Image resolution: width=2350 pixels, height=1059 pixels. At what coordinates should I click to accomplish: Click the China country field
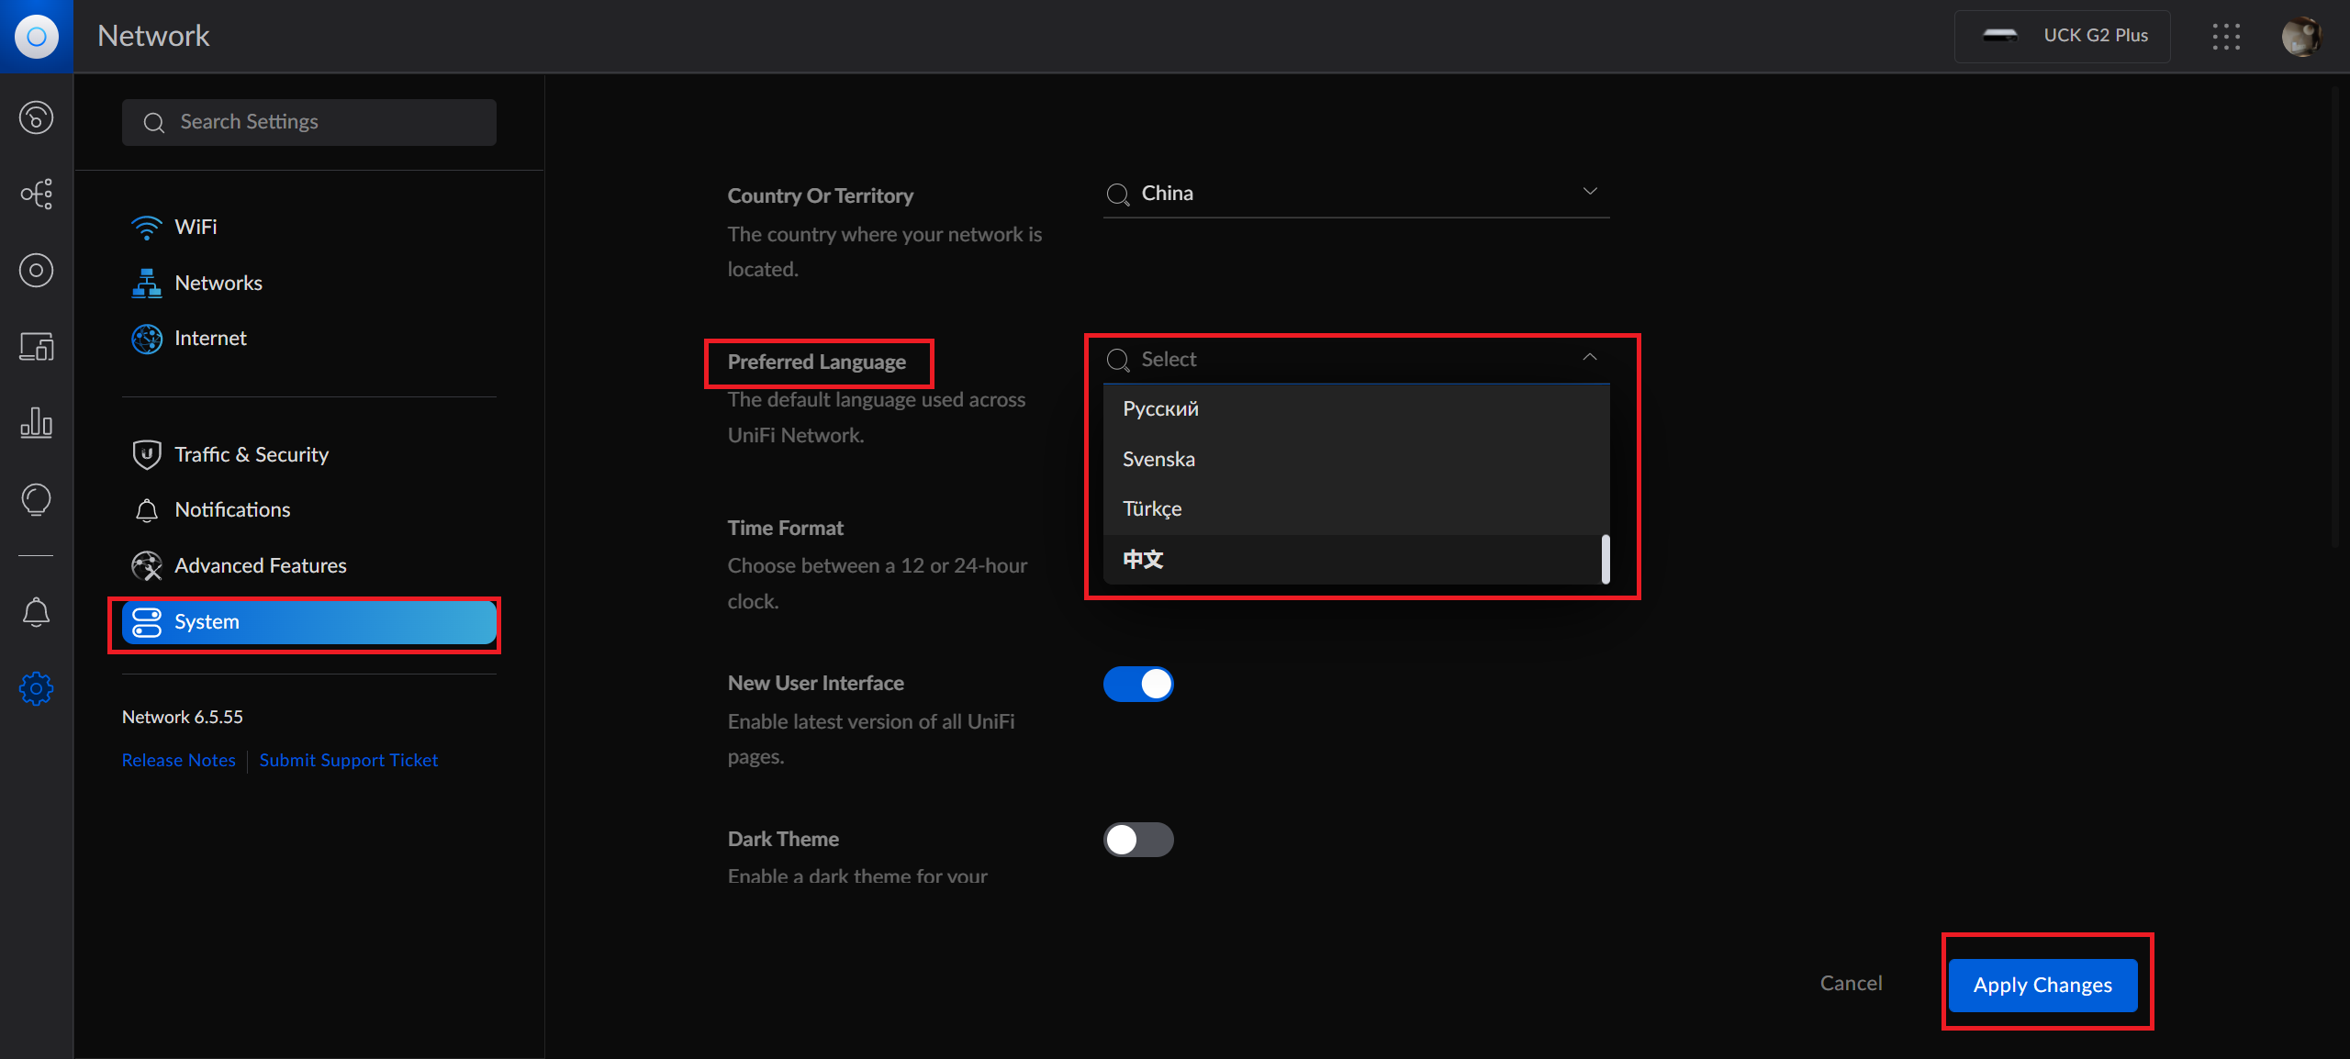[x=1356, y=194]
